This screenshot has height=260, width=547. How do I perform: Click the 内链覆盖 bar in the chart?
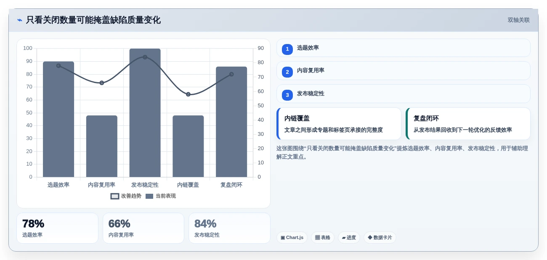click(x=188, y=146)
